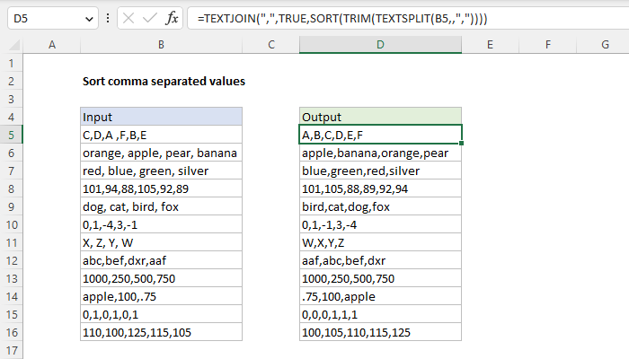This screenshot has height=359, width=629.
Task: Select row 1 header
Action: pos(11,64)
